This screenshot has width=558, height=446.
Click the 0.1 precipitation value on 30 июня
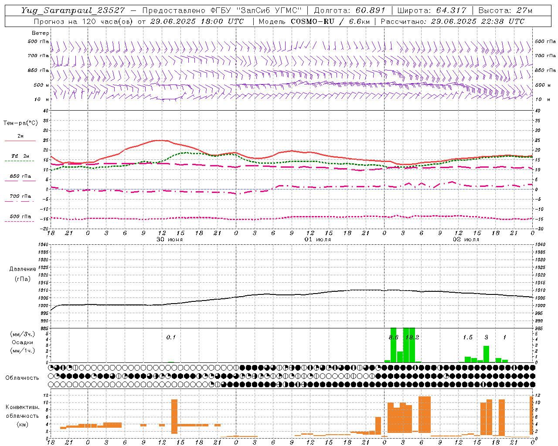[x=171, y=337]
